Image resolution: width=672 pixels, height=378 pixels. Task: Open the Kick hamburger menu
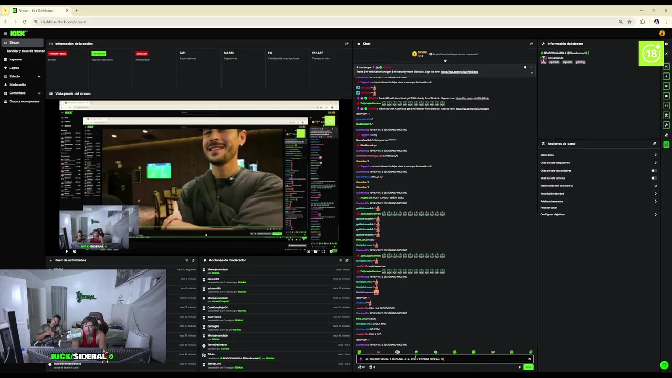coord(5,33)
